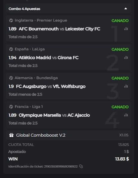Open stats icon for Atlético Madrid vs Girona
This screenshot has width=138, height=178.
pos(126,58)
